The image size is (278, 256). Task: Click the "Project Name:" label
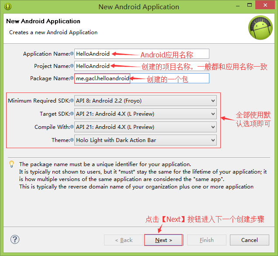pos(52,66)
